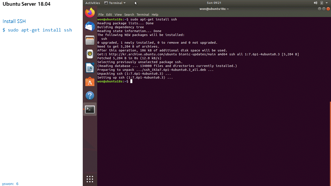
Task: Open the system menu arrow
Action: (327, 3)
